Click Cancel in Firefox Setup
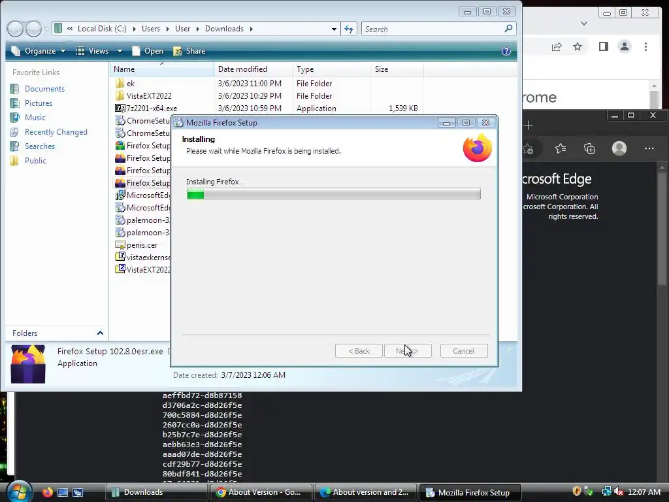Viewport: 669px width, 502px height. click(464, 351)
